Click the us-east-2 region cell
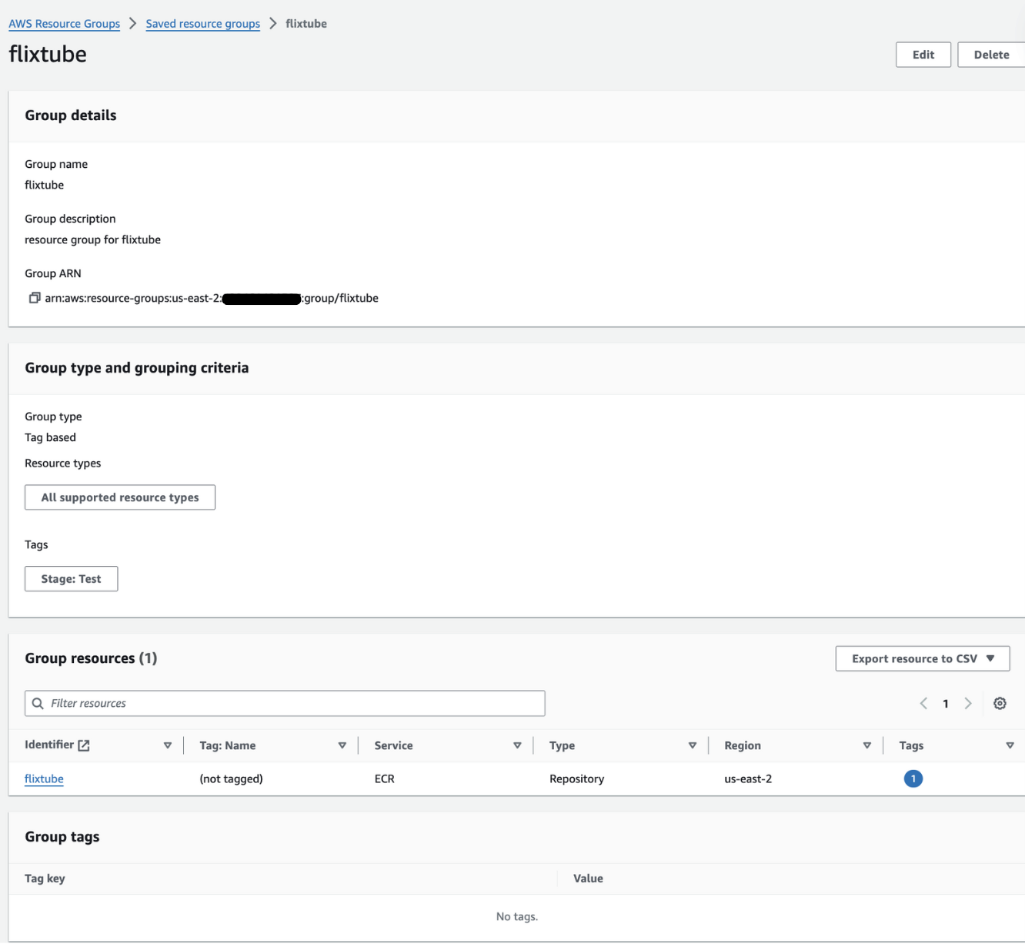The image size is (1025, 944). [x=748, y=778]
